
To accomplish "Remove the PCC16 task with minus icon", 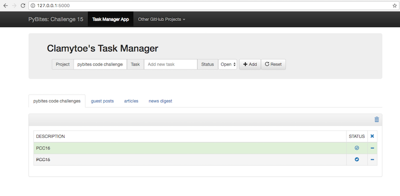I will pos(372,148).
